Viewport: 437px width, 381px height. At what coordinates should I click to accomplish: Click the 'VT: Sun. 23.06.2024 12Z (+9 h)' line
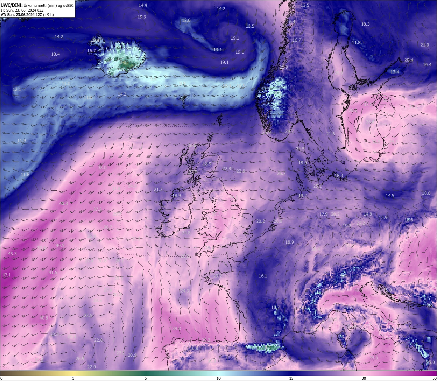27,15
